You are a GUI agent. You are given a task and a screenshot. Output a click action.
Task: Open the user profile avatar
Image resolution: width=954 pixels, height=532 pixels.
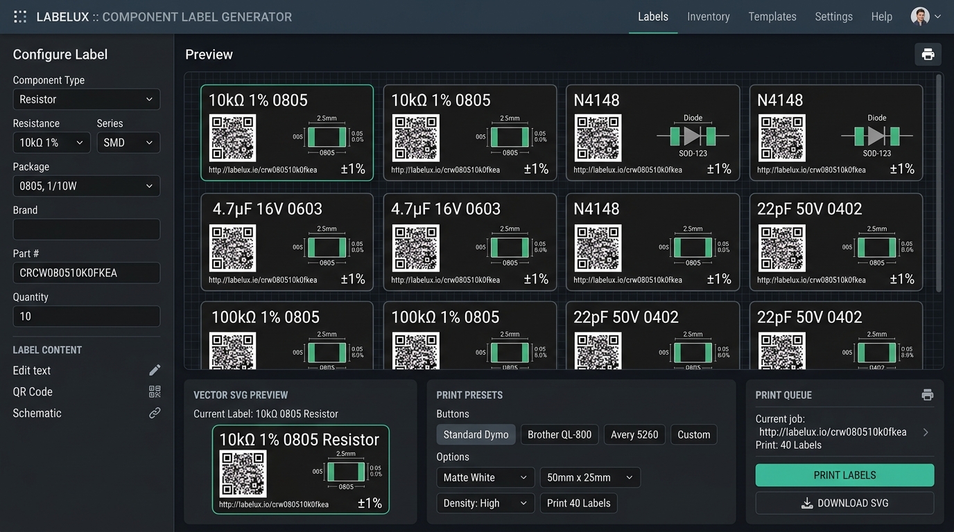[919, 17]
